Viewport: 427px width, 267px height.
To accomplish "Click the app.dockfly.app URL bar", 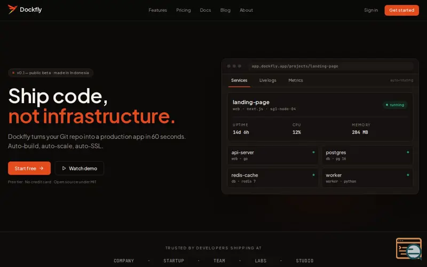I will [x=331, y=66].
